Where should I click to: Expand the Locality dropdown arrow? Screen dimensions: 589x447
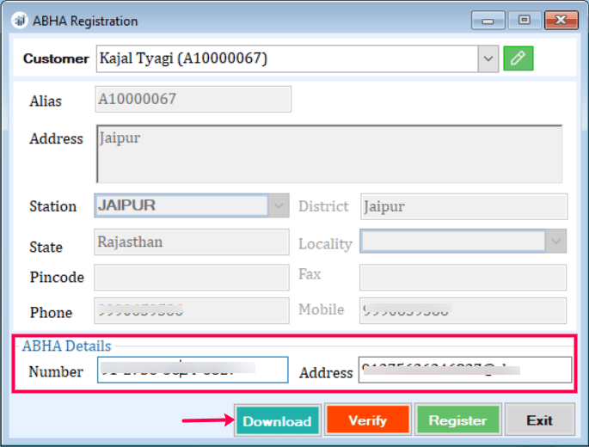pyautogui.click(x=555, y=242)
